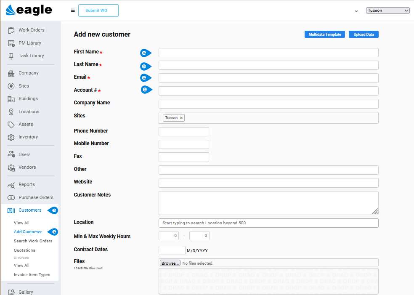The height and width of the screenshot is (295, 414).
Task: Click the help marker beside Account #
Action: (146, 90)
